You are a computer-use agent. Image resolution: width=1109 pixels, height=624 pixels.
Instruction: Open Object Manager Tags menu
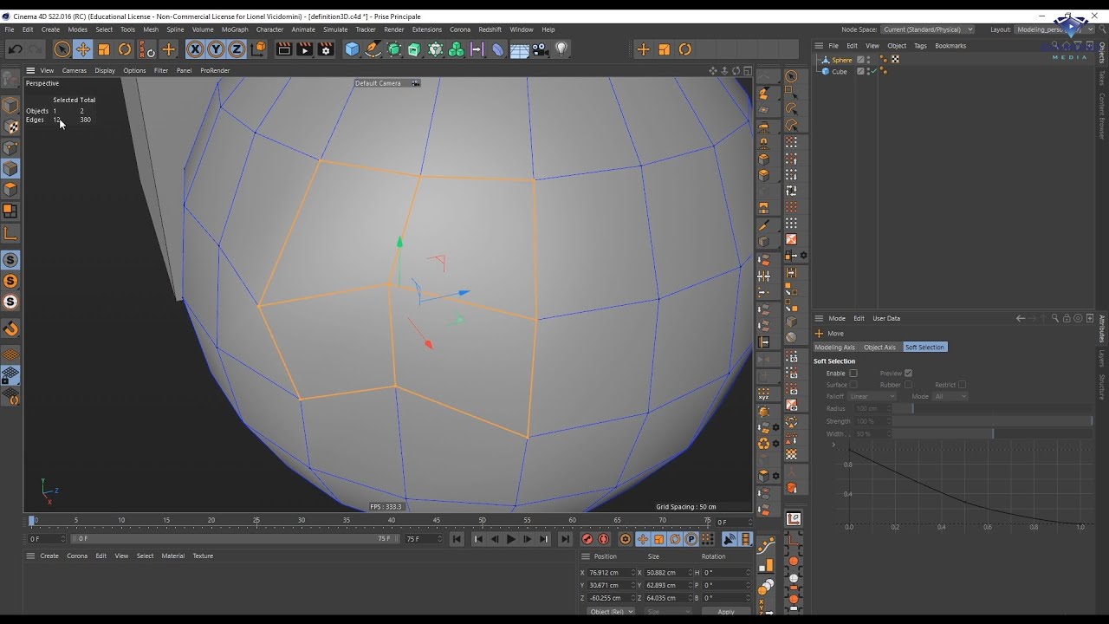tap(920, 46)
